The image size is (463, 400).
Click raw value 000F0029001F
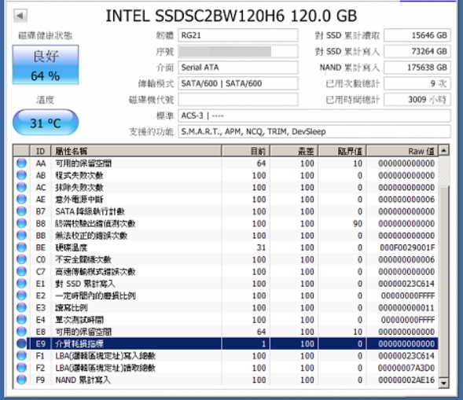407,248
